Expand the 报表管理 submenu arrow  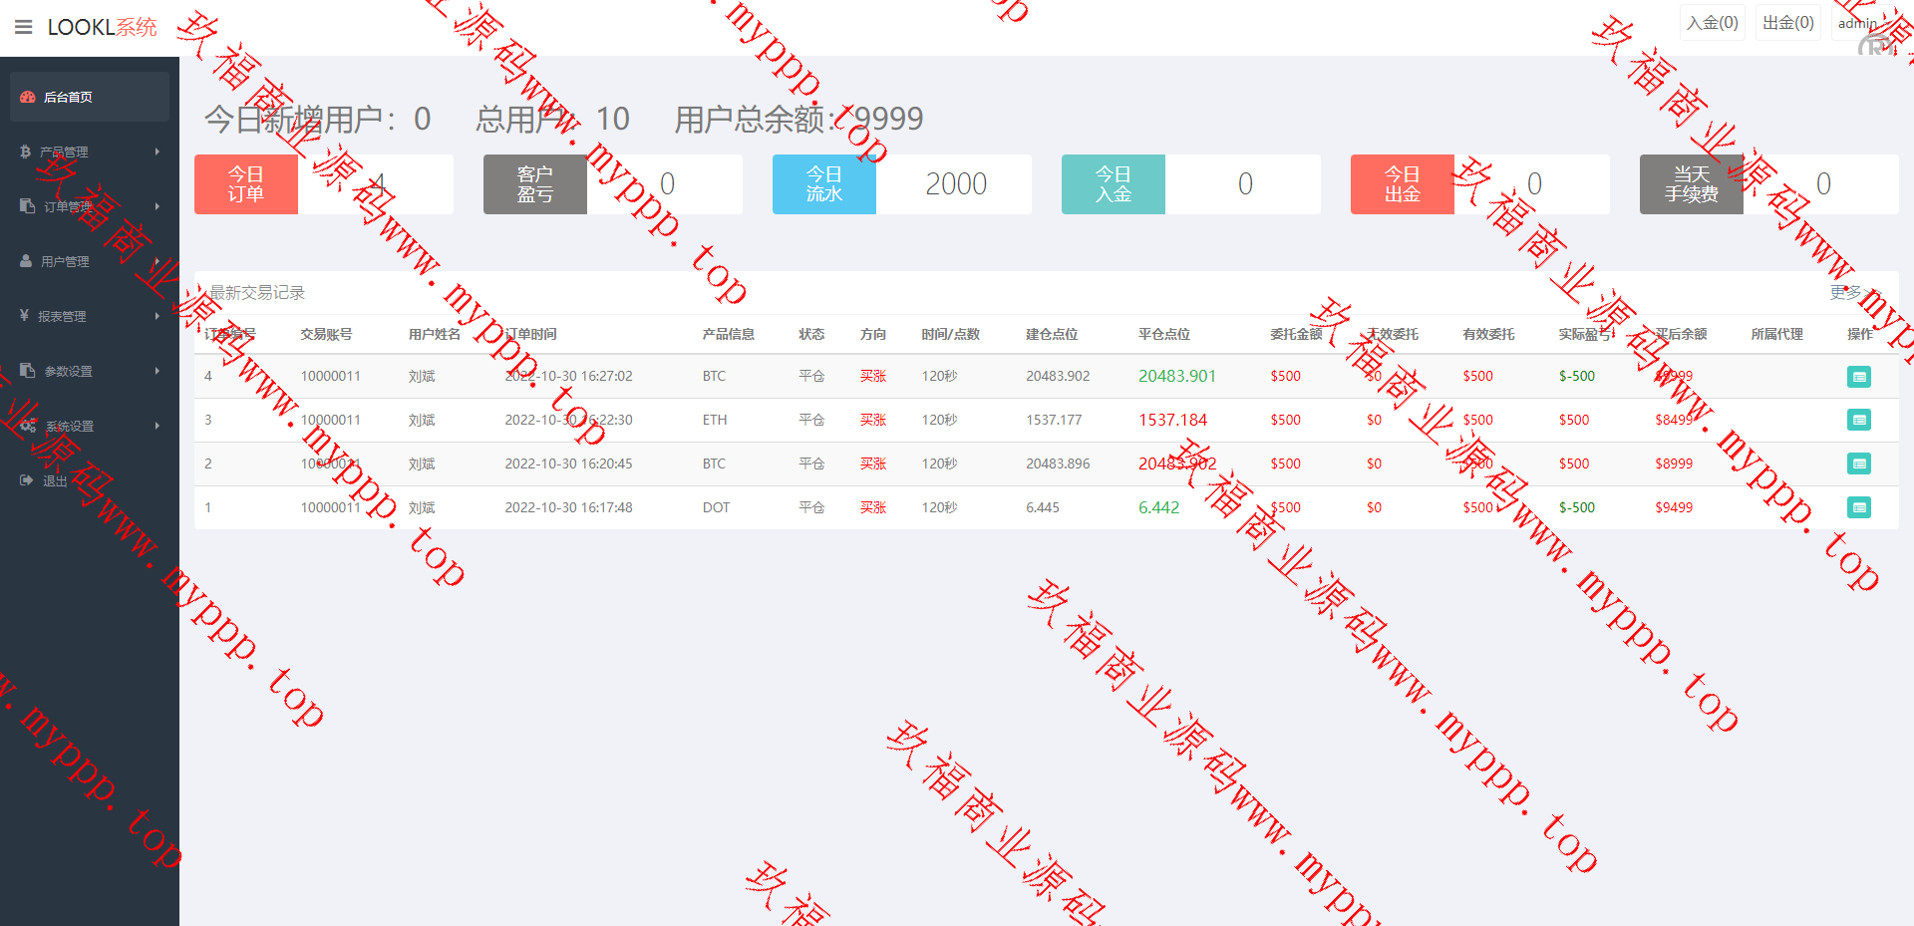click(158, 316)
